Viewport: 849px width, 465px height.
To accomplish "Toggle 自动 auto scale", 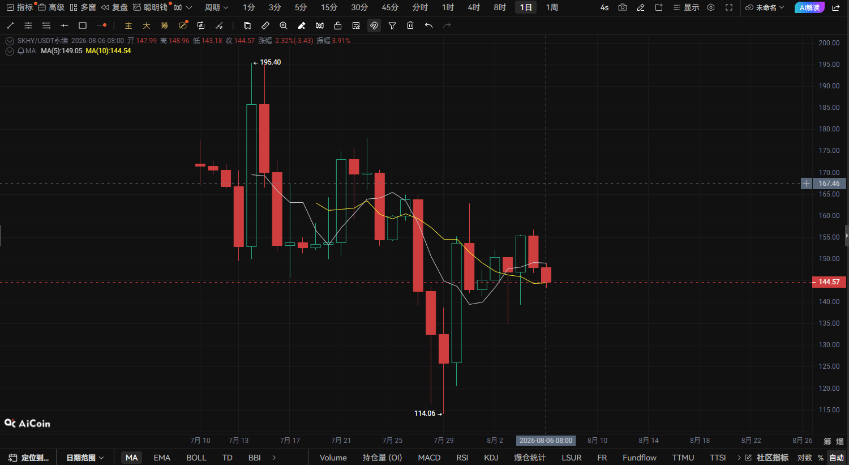I will [837, 458].
